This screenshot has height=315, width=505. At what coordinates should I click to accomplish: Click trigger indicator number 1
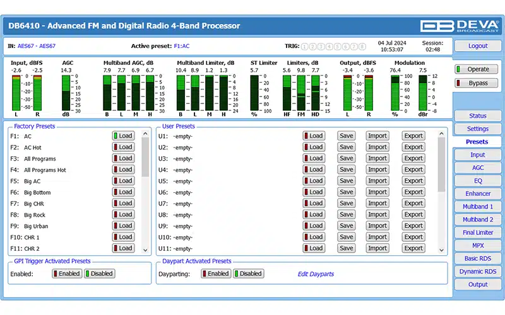304,47
